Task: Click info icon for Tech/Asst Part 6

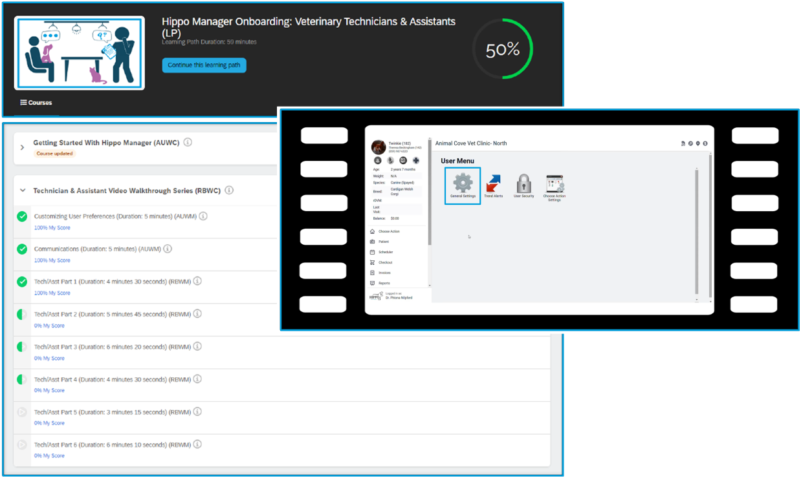Action: 197,444
